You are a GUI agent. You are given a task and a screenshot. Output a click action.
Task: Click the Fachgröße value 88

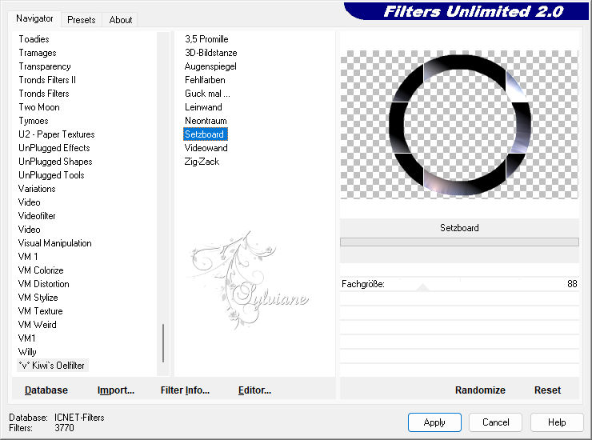click(572, 284)
